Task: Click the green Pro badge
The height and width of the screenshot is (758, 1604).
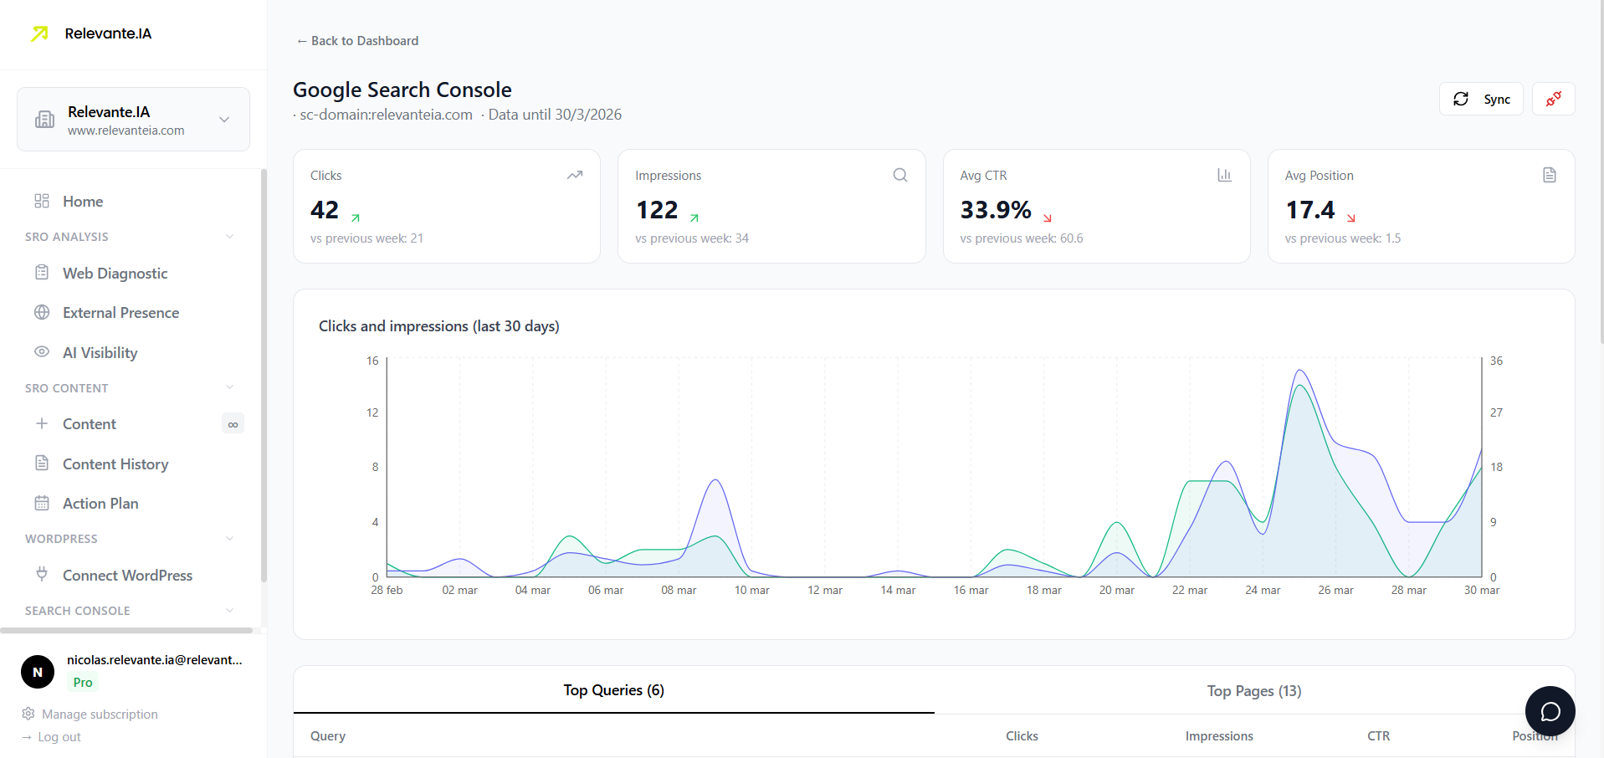Action: (82, 683)
